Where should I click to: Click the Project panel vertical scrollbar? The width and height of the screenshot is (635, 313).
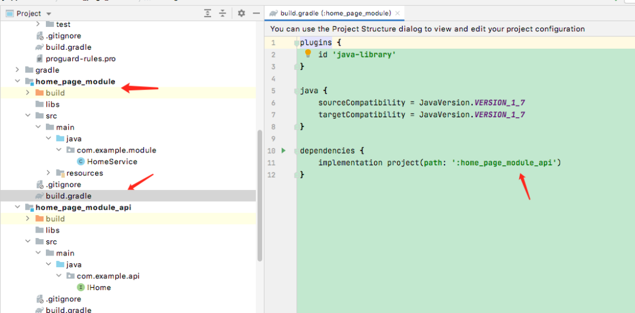click(260, 195)
